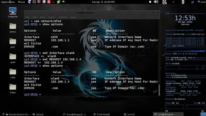Switch to the [*(Untitled)] taskbar window
Image resolution: width=206 pixels, height=116 pixels.
(102, 114)
